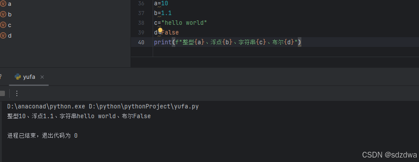
Task: Click the Python logo on the yufa tab
Action: click(x=18, y=77)
